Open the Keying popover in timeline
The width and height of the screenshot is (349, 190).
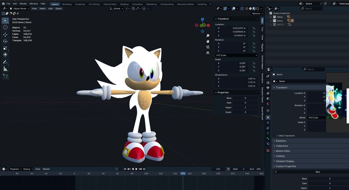point(28,169)
